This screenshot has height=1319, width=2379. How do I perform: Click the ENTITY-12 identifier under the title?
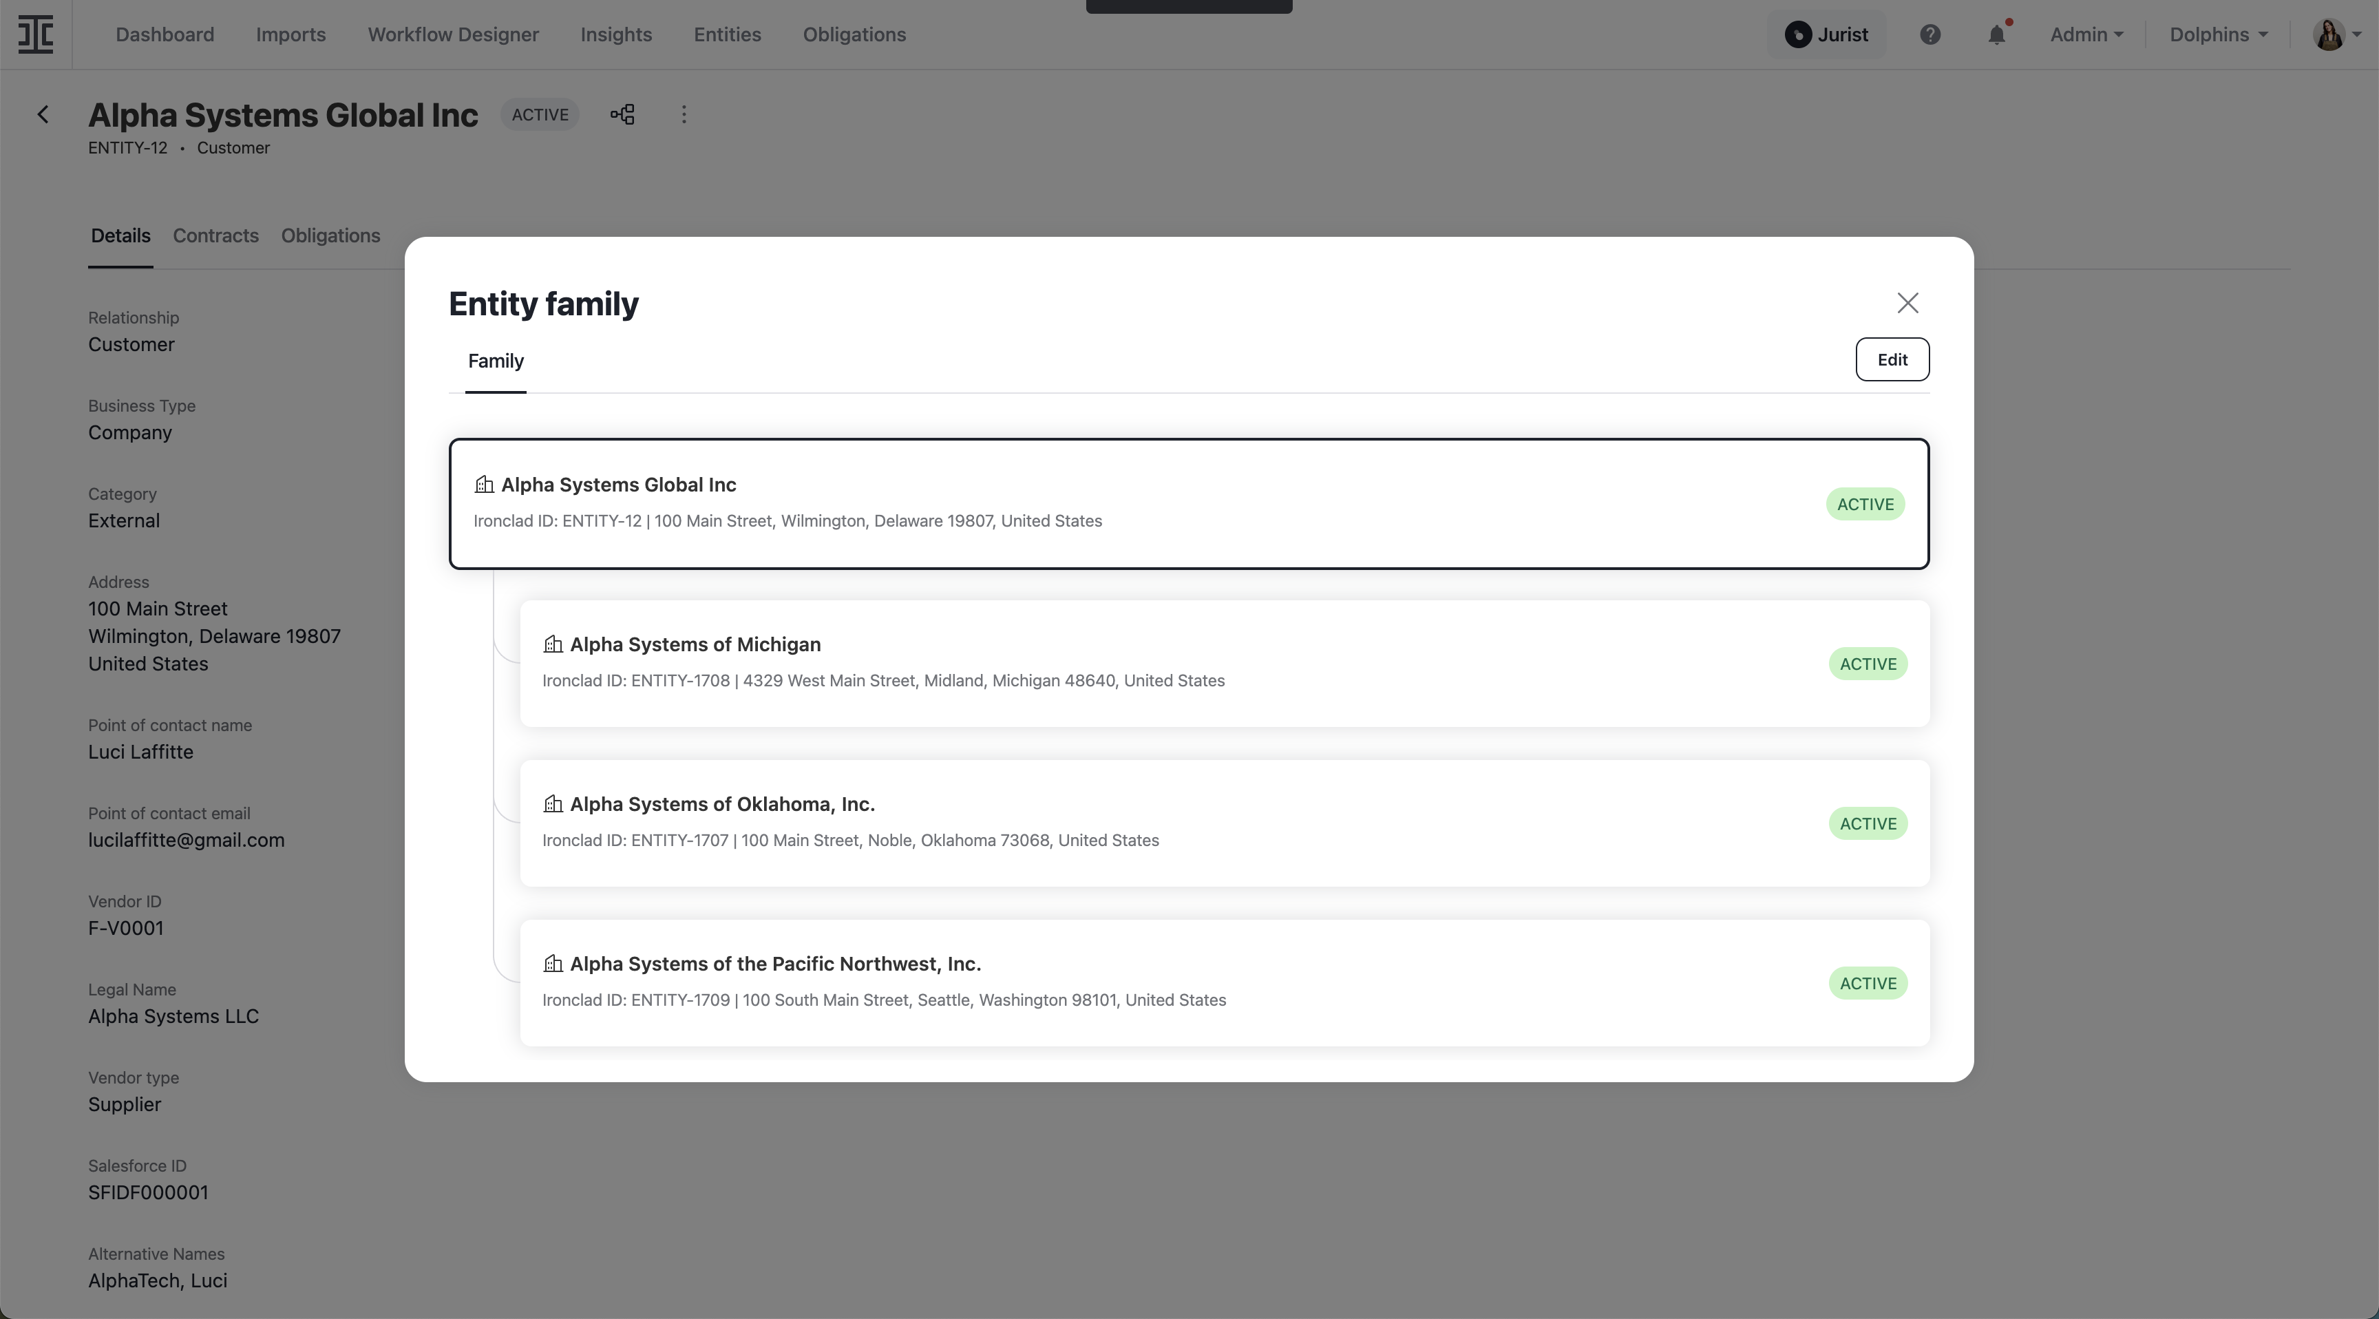click(127, 148)
